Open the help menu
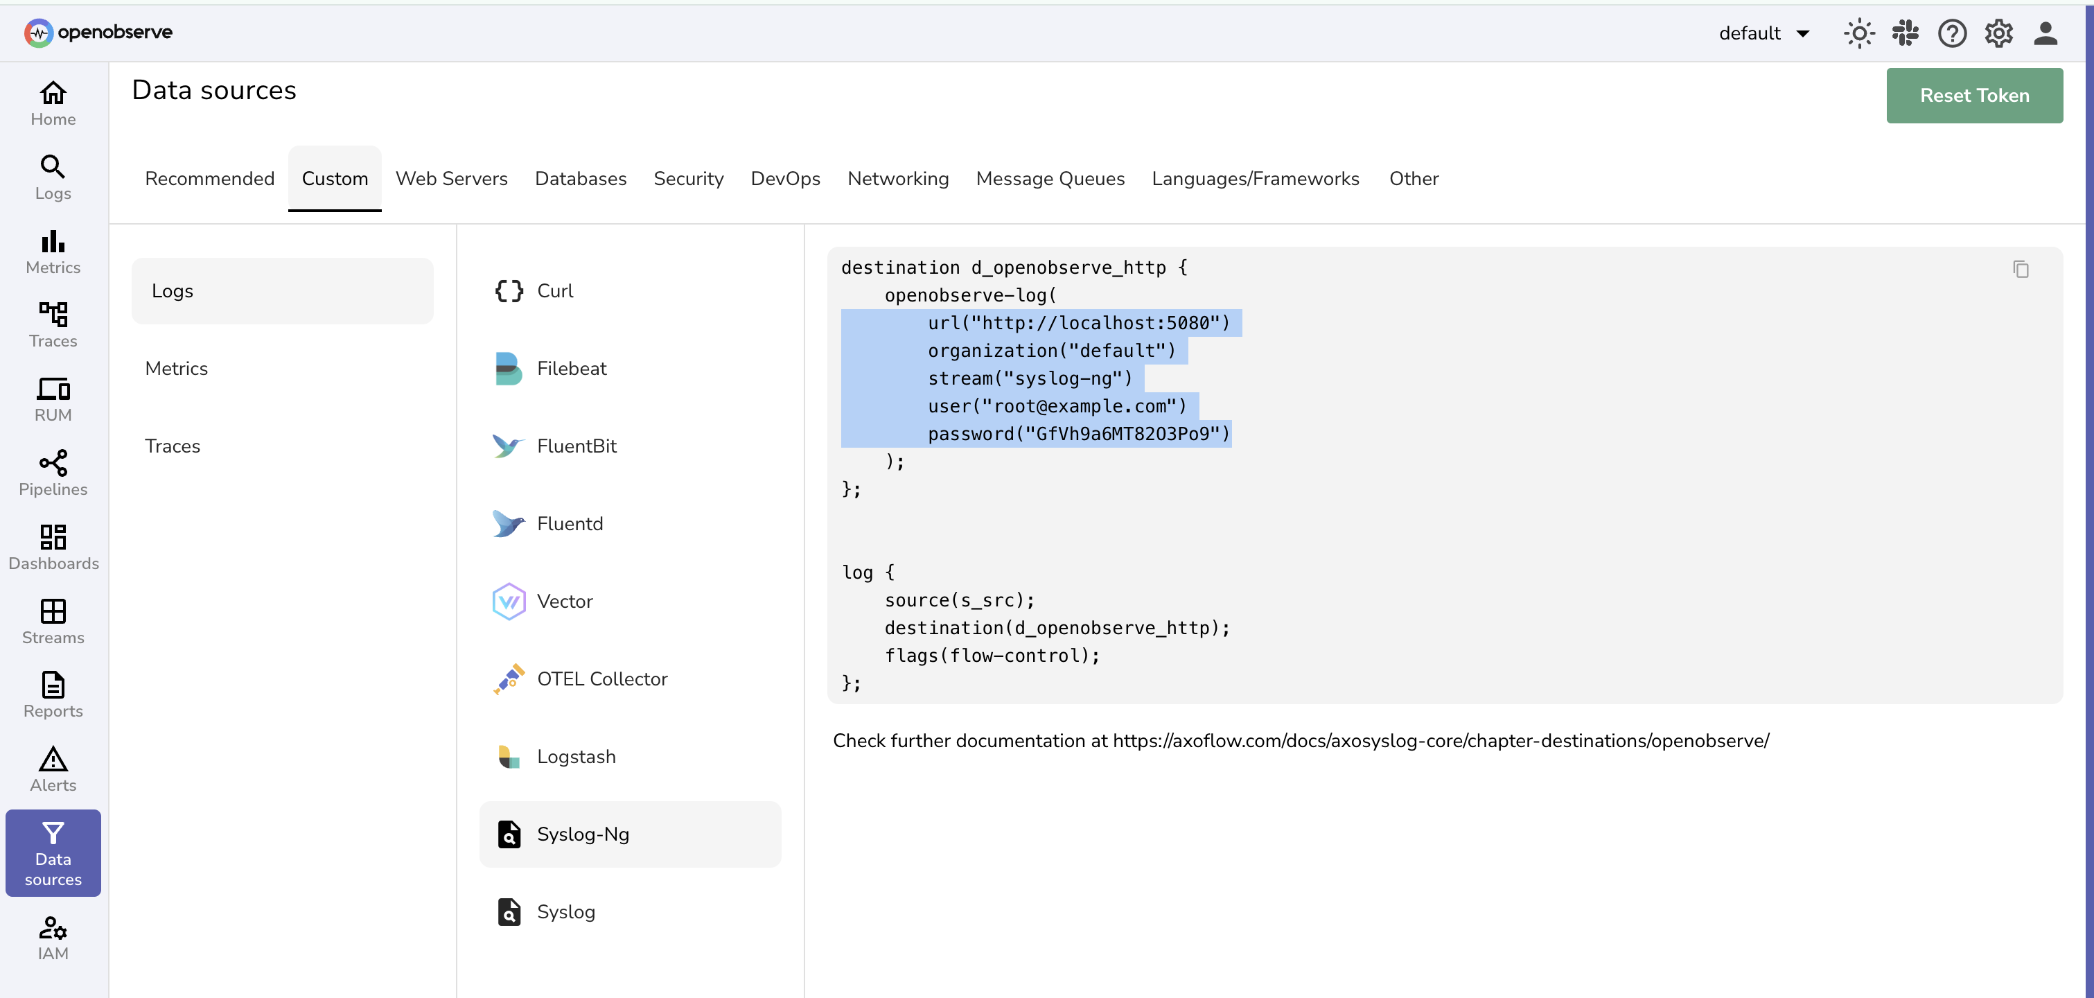Image resolution: width=2094 pixels, height=998 pixels. (1953, 33)
